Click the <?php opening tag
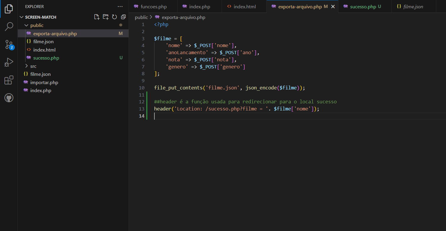 (161, 24)
